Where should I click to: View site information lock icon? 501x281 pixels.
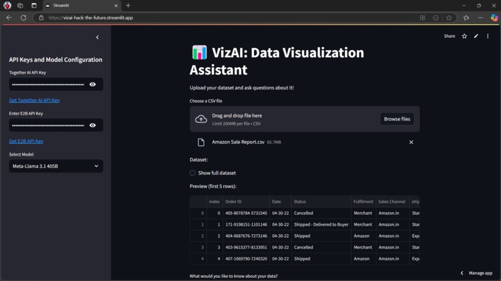tap(41, 17)
